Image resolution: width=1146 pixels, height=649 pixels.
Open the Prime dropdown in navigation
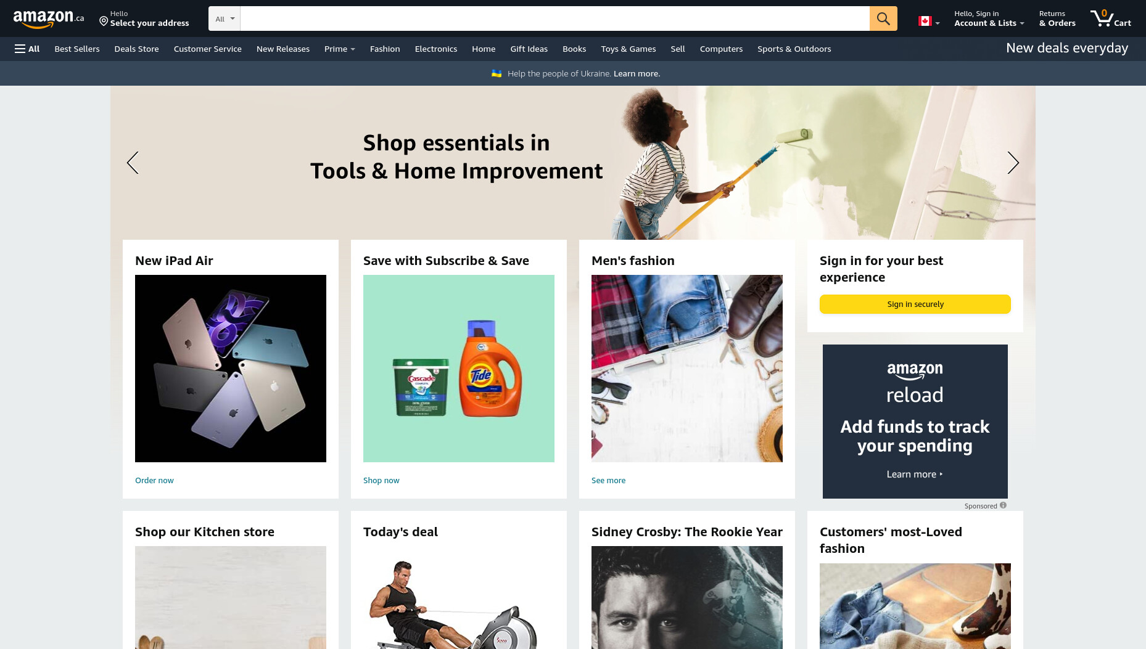[x=339, y=49]
